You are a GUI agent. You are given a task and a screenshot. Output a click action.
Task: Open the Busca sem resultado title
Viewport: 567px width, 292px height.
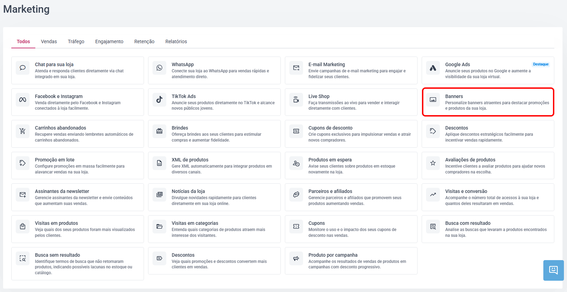click(57, 255)
